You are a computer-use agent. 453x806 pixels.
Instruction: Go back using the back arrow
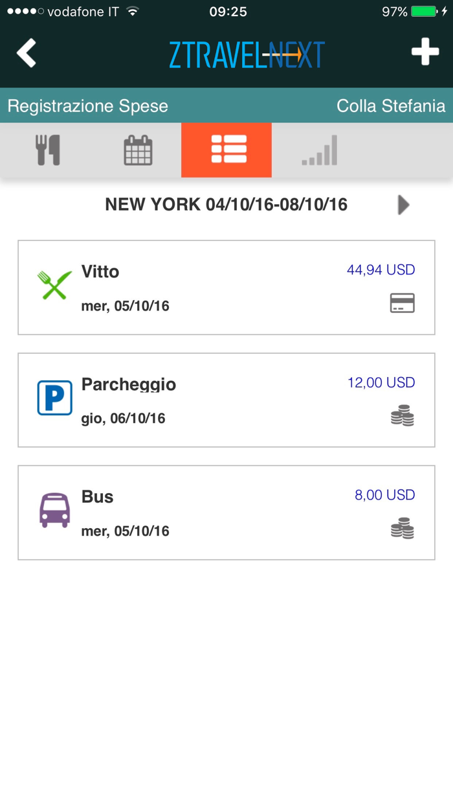click(x=26, y=54)
